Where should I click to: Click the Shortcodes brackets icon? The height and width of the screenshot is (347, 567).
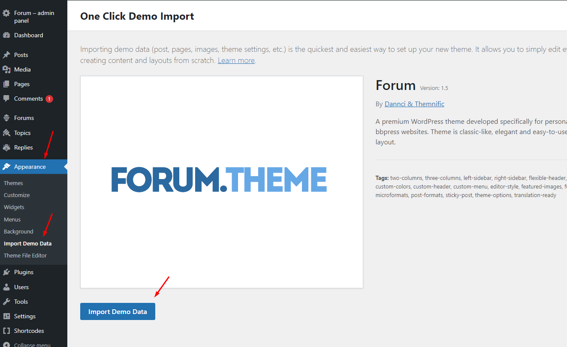click(x=6, y=331)
